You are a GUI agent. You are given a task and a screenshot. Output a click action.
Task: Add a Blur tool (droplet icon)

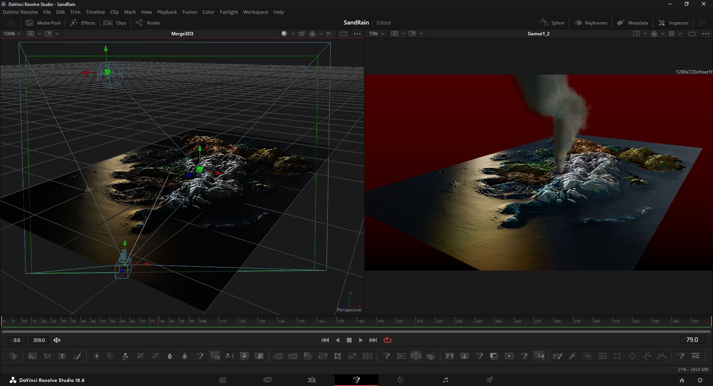coord(170,356)
